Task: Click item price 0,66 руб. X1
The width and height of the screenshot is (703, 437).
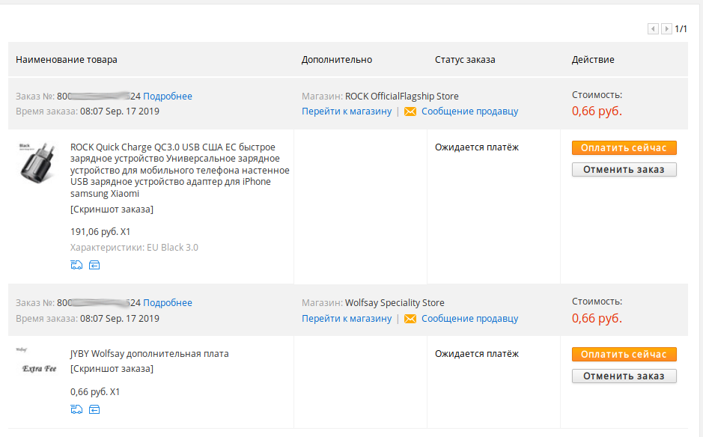Action: tap(95, 392)
